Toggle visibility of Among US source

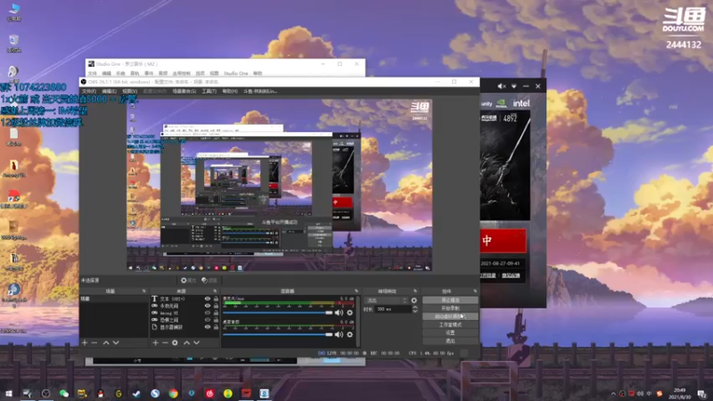[x=208, y=313]
